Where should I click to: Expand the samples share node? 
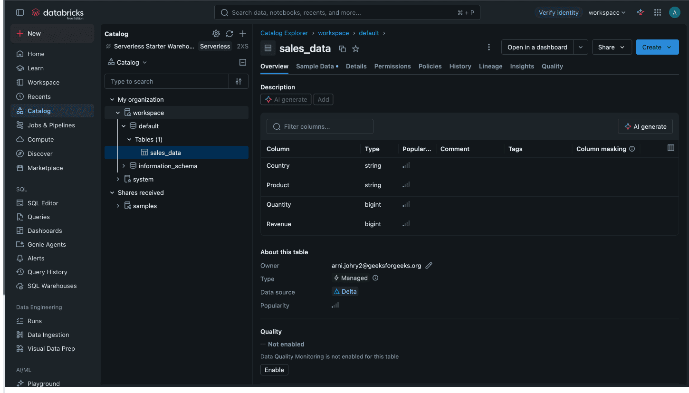[x=118, y=206]
